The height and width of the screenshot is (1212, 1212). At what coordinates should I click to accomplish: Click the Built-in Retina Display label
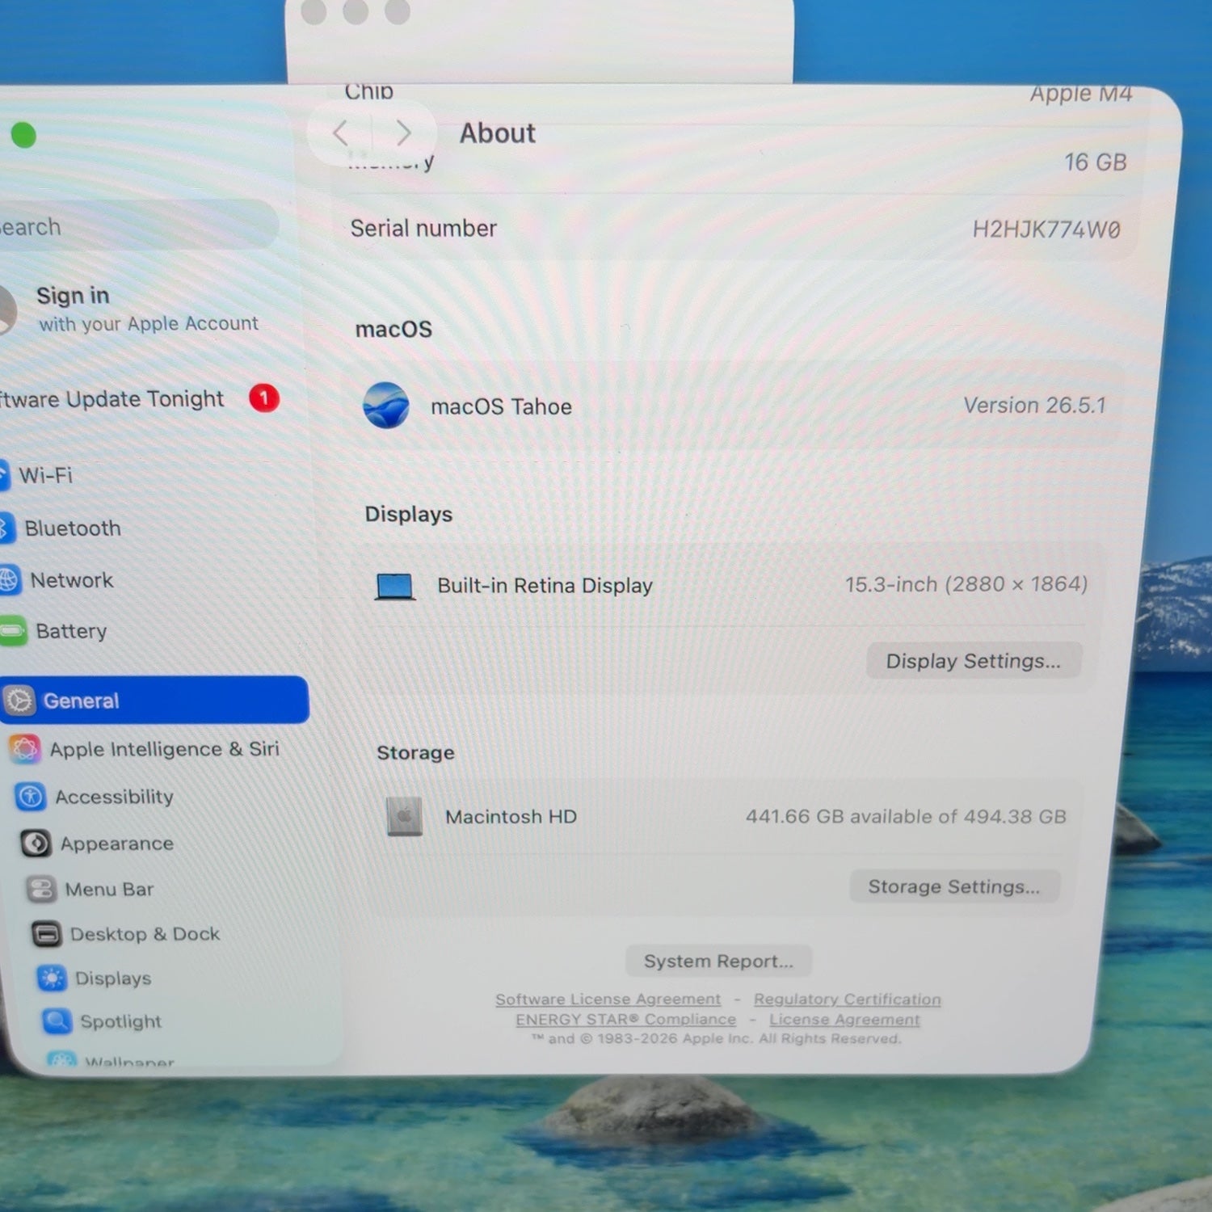(545, 586)
